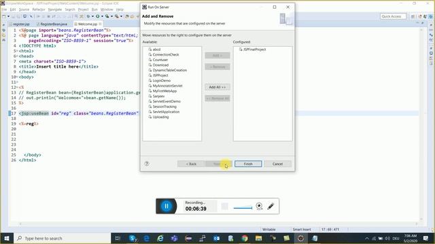Click the Writable status bar entry
The height and width of the screenshot is (244, 435).
(269, 229)
